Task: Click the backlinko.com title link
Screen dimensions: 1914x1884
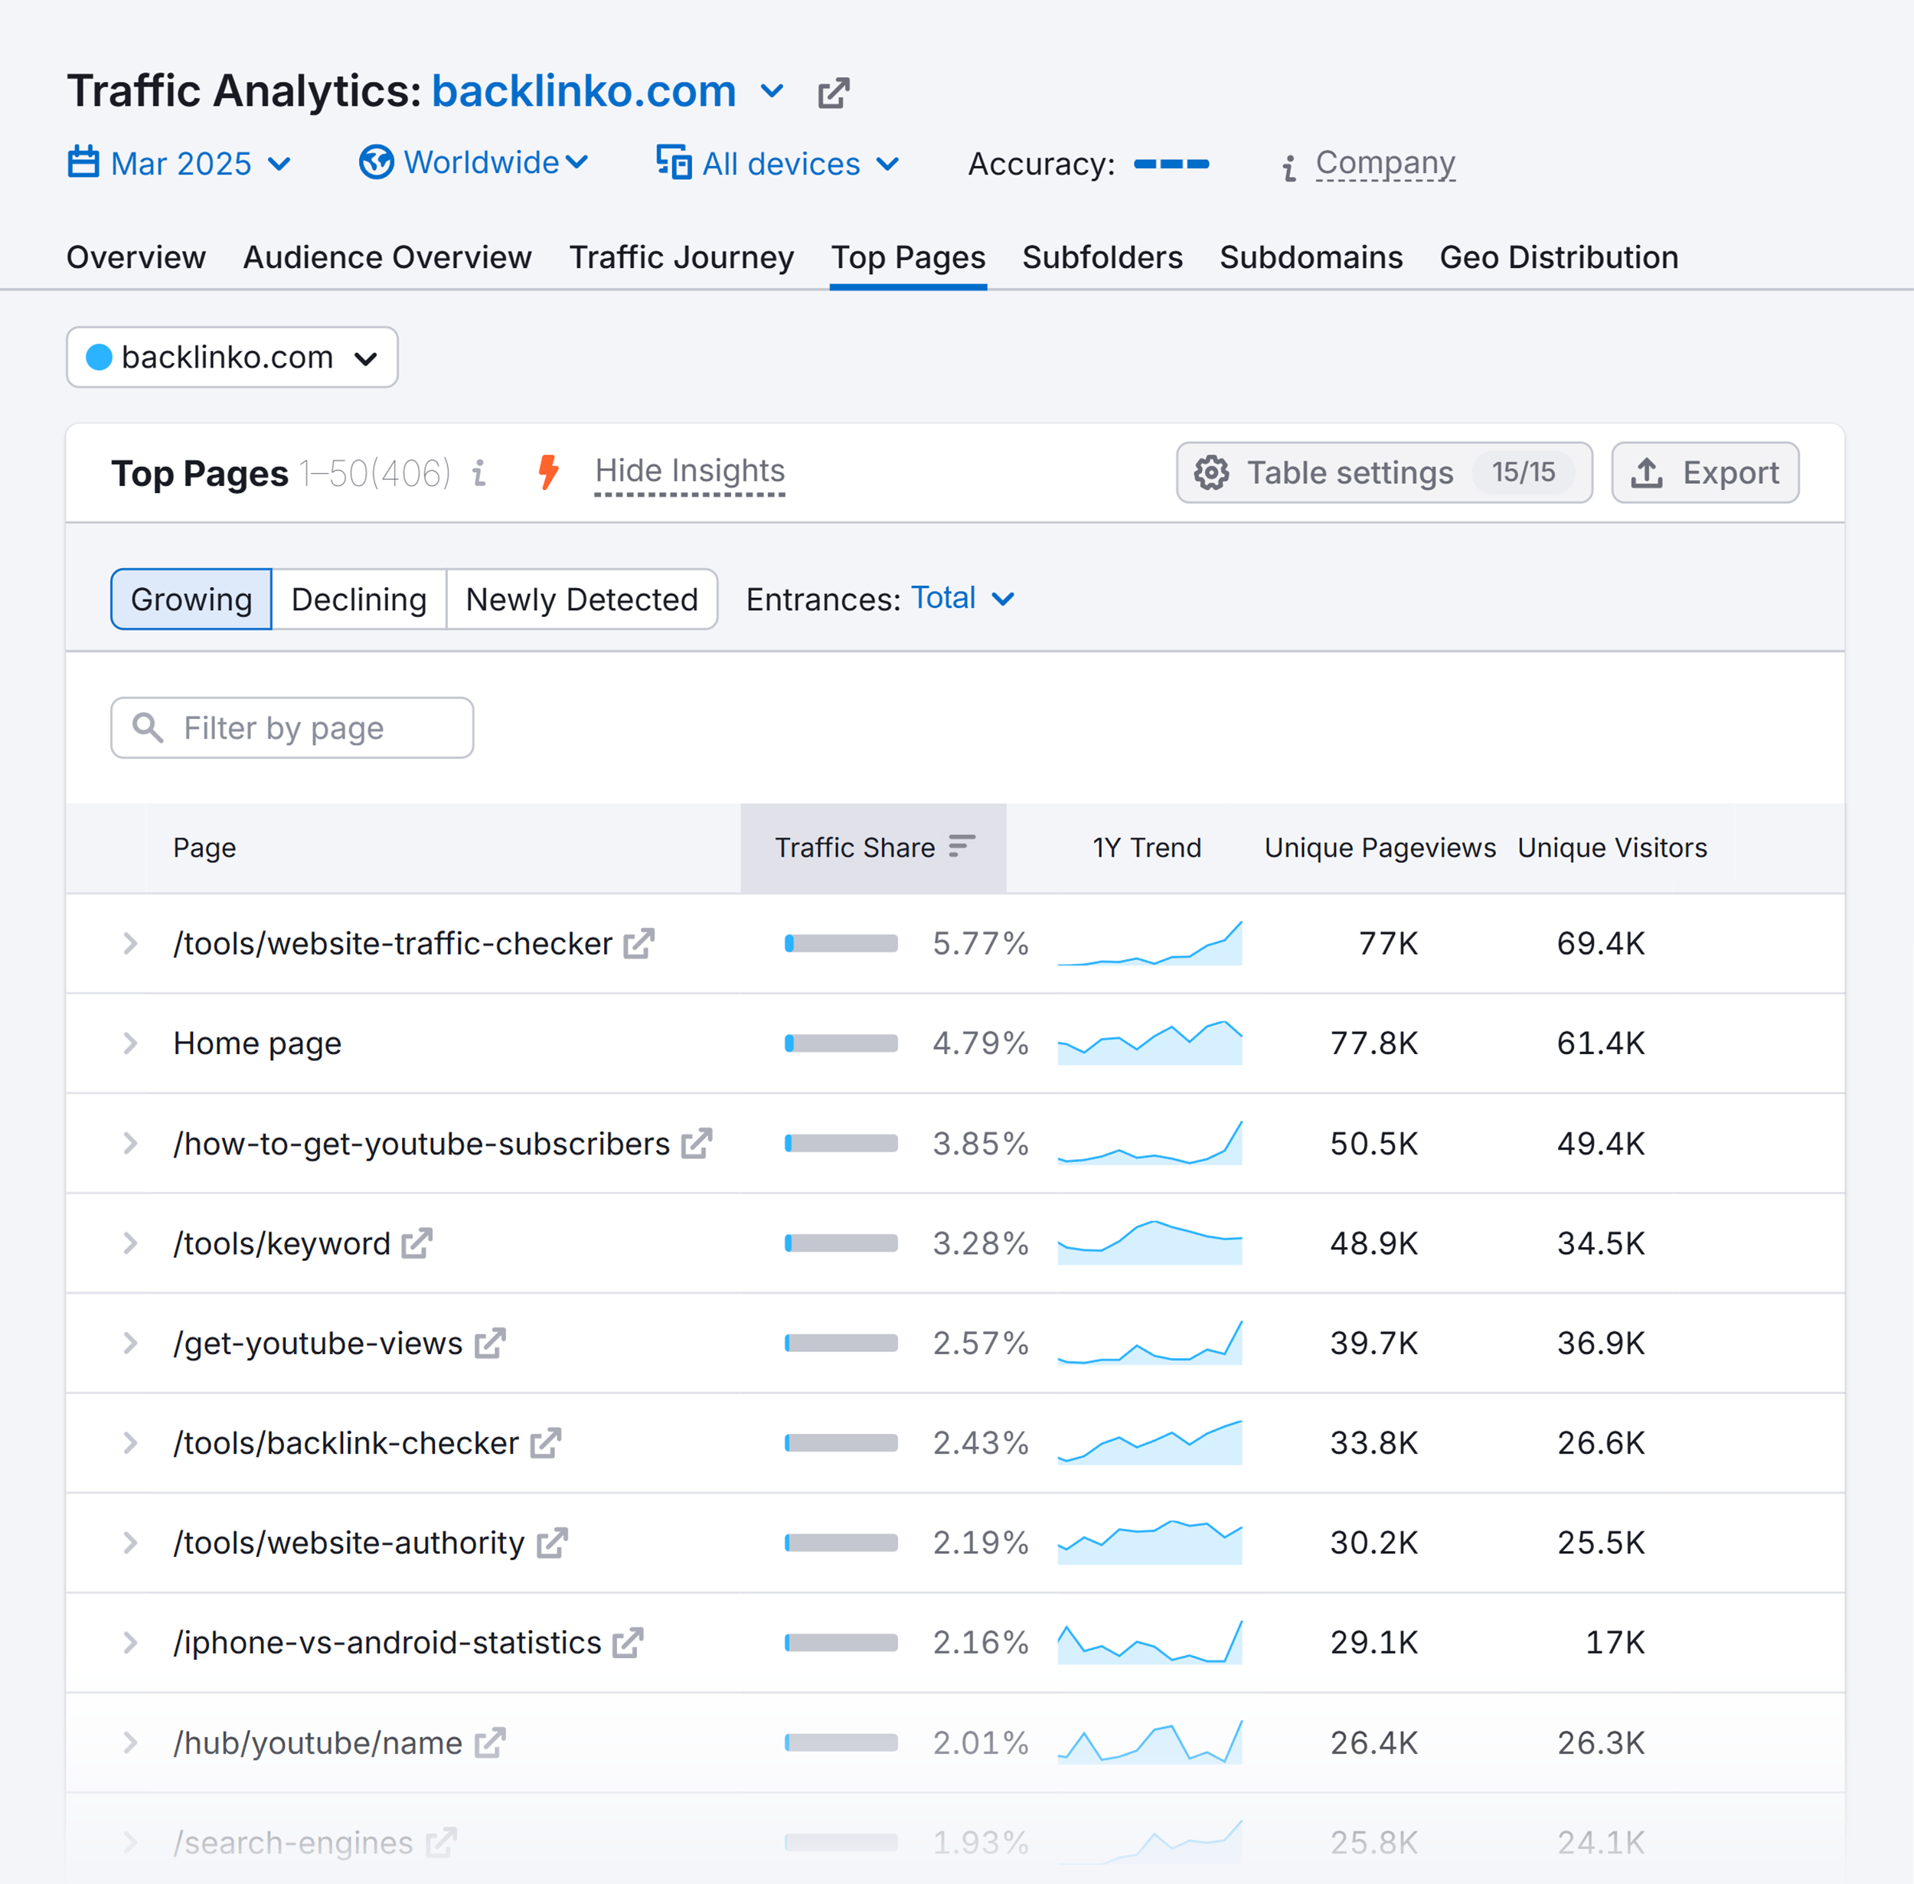Action: [584, 92]
